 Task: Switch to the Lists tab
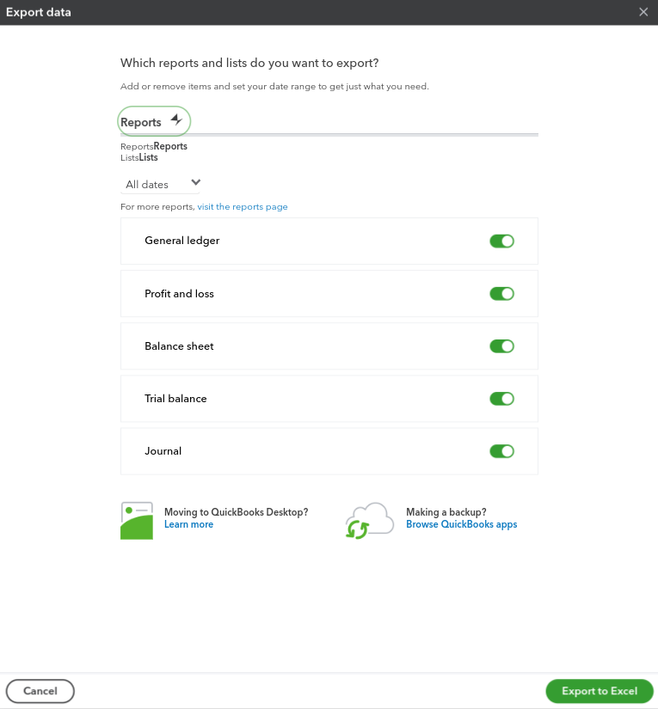click(139, 157)
